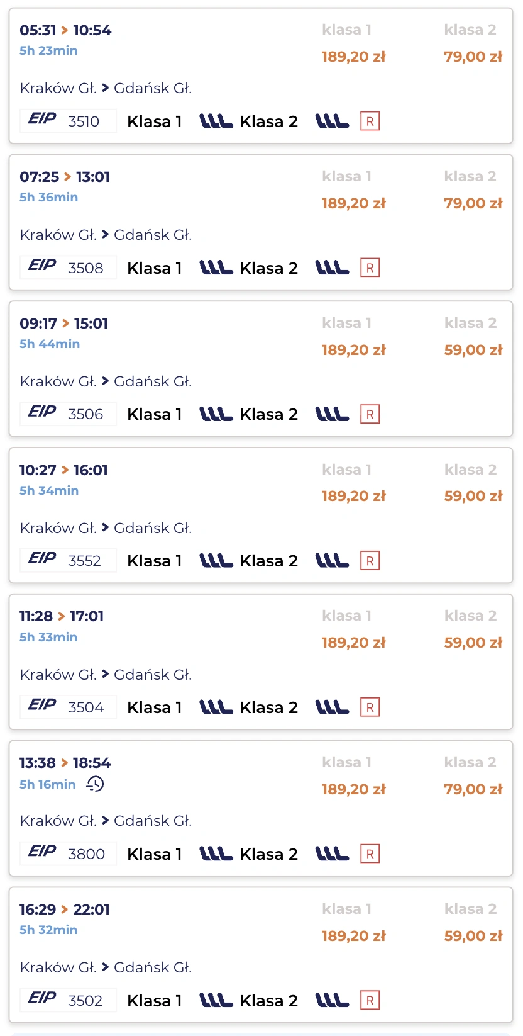Click Klasa 1 seat icon on train 3800

point(216,854)
